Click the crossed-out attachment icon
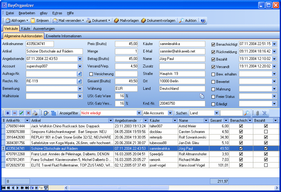 pos(264,113)
